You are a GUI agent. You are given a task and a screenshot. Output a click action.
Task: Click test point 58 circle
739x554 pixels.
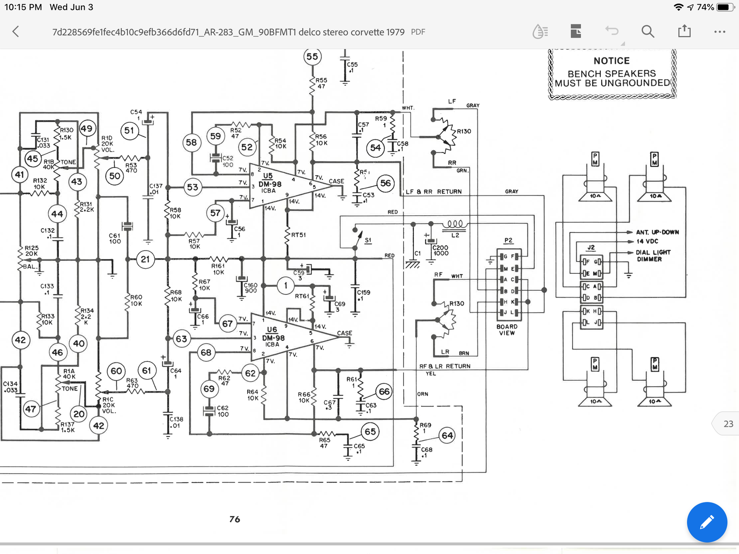pyautogui.click(x=191, y=142)
